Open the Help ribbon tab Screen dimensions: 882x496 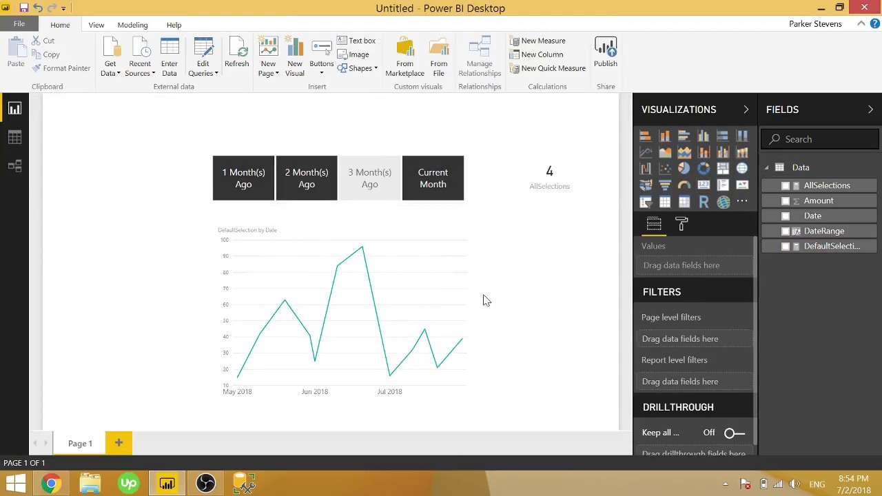pos(174,25)
